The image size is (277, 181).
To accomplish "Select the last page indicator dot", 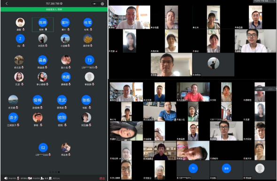I will [59, 172].
